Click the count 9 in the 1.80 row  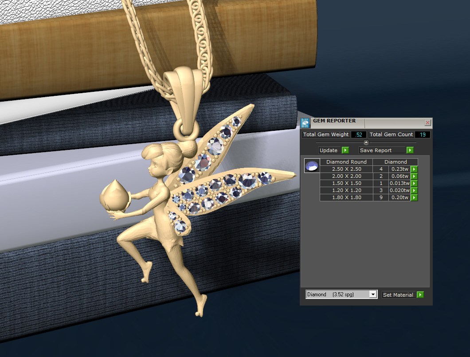381,197
